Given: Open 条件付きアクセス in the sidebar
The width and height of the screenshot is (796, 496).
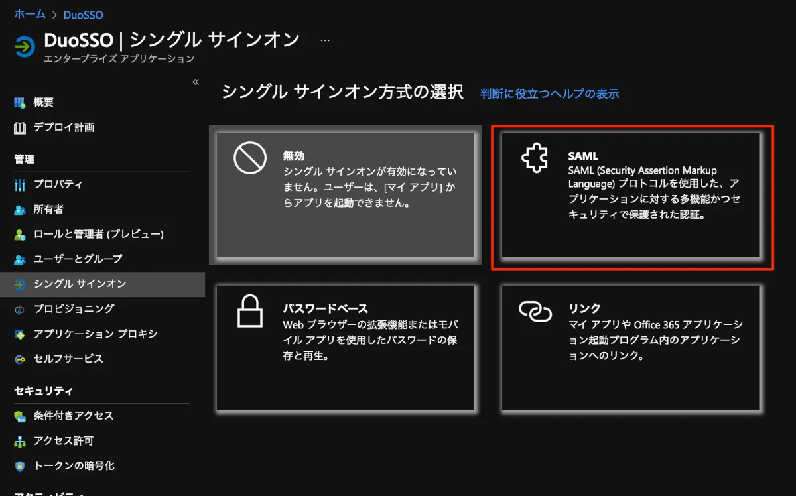Looking at the screenshot, I should [x=102, y=416].
